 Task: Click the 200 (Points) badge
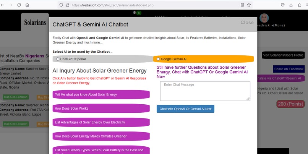[x=290, y=104]
